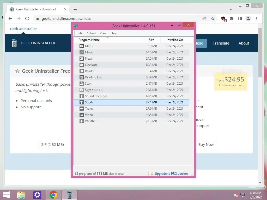Click the GEEK UNINSTALLER site logo
The height and width of the screenshot is (200, 267).
[33, 43]
